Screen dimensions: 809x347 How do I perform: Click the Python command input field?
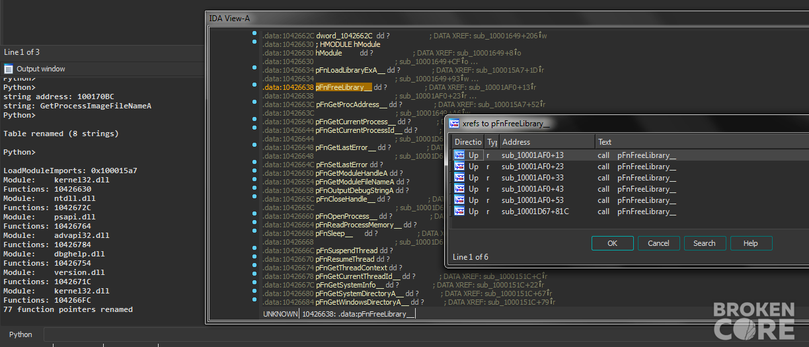pos(426,334)
